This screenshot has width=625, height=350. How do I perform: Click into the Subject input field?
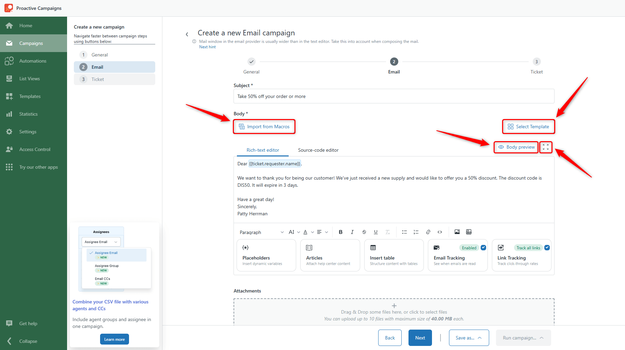(394, 96)
